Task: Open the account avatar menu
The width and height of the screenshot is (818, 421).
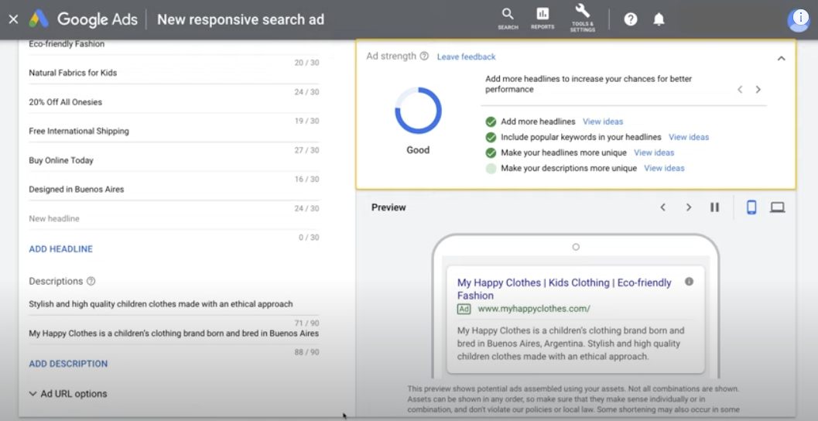Action: point(799,20)
